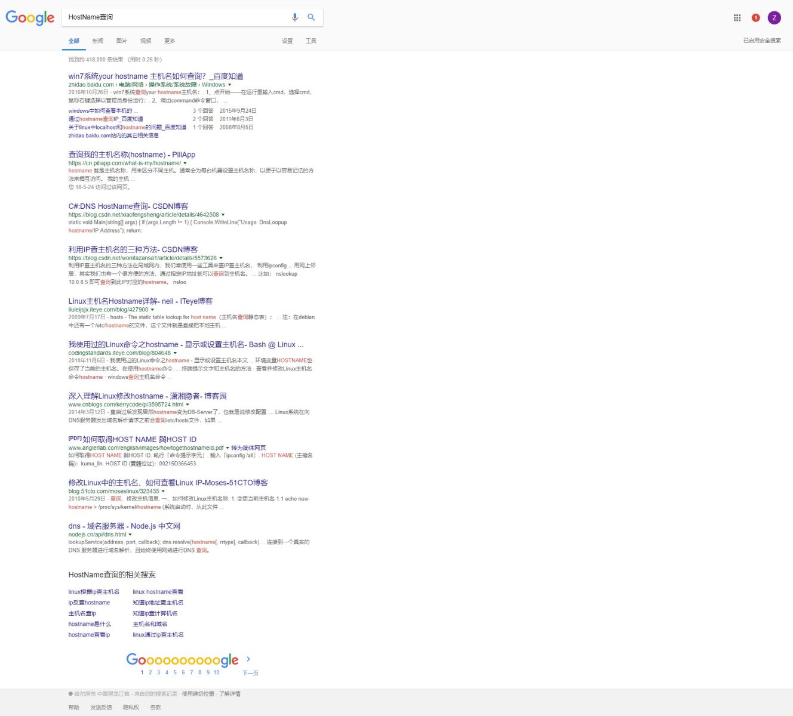Screen dimensions: 793x716
Task: Open 关于linux中localhost和hostname sublink
Action: (127, 128)
